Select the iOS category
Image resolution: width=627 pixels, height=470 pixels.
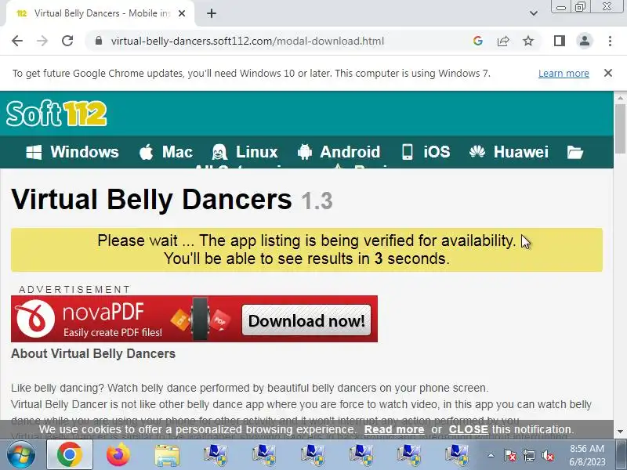[426, 152]
